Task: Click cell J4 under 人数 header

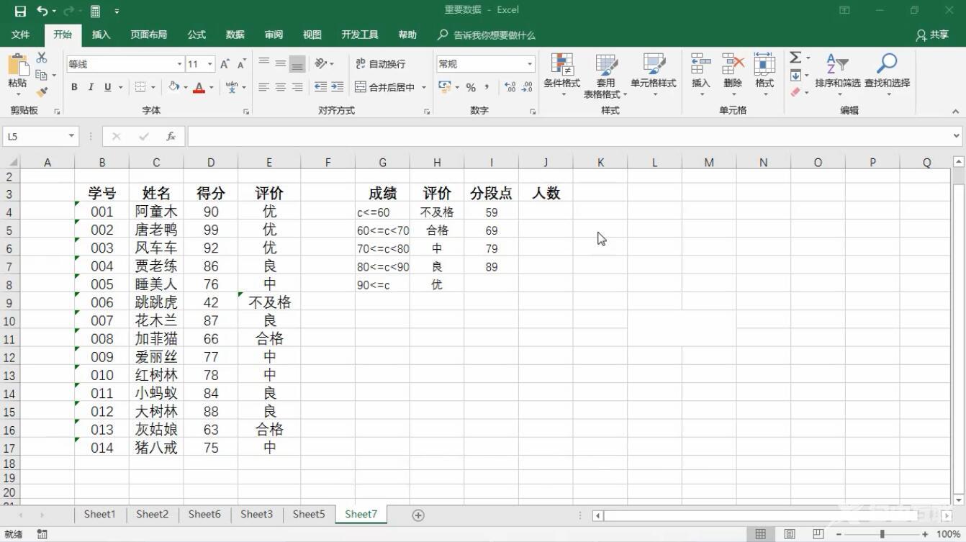Action: 546,212
